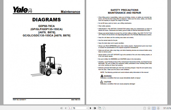Click the CAUTION triangle symbol
Viewport: 171px width, 110px height.
[x=101, y=82]
